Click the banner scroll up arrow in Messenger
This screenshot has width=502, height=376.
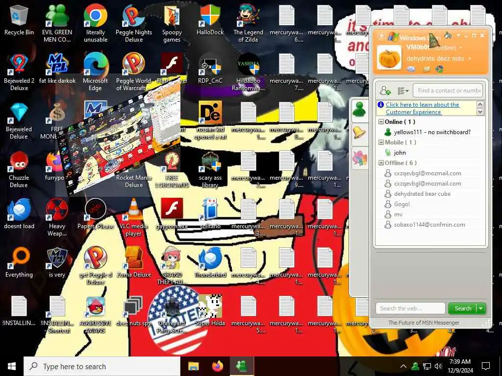480,104
